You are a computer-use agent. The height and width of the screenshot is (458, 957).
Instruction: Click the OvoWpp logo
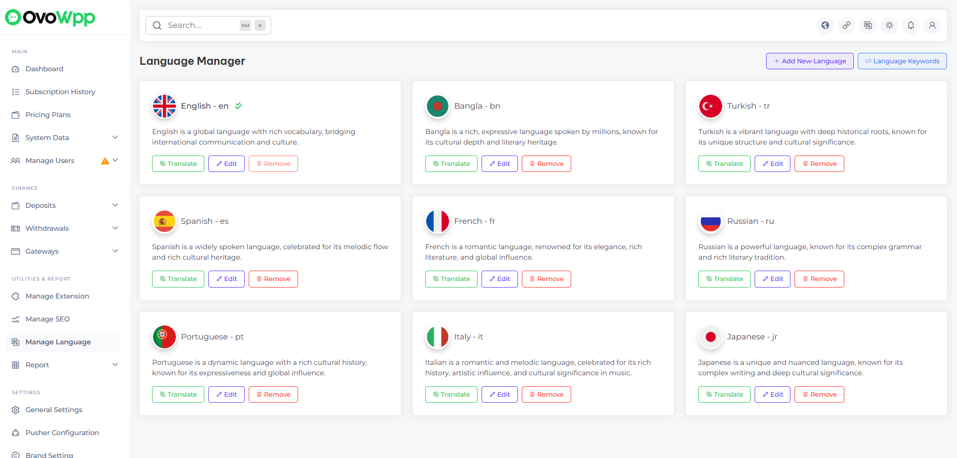[50, 17]
